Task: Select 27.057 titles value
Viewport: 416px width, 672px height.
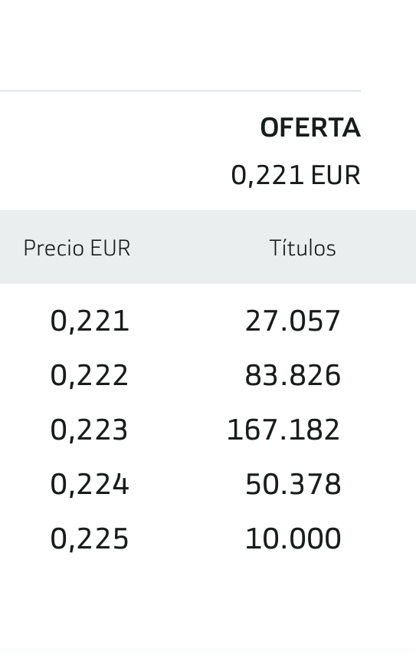Action: click(x=293, y=321)
